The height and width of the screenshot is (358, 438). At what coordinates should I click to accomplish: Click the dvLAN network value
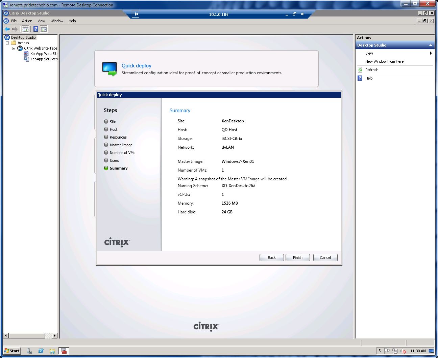[228, 147]
